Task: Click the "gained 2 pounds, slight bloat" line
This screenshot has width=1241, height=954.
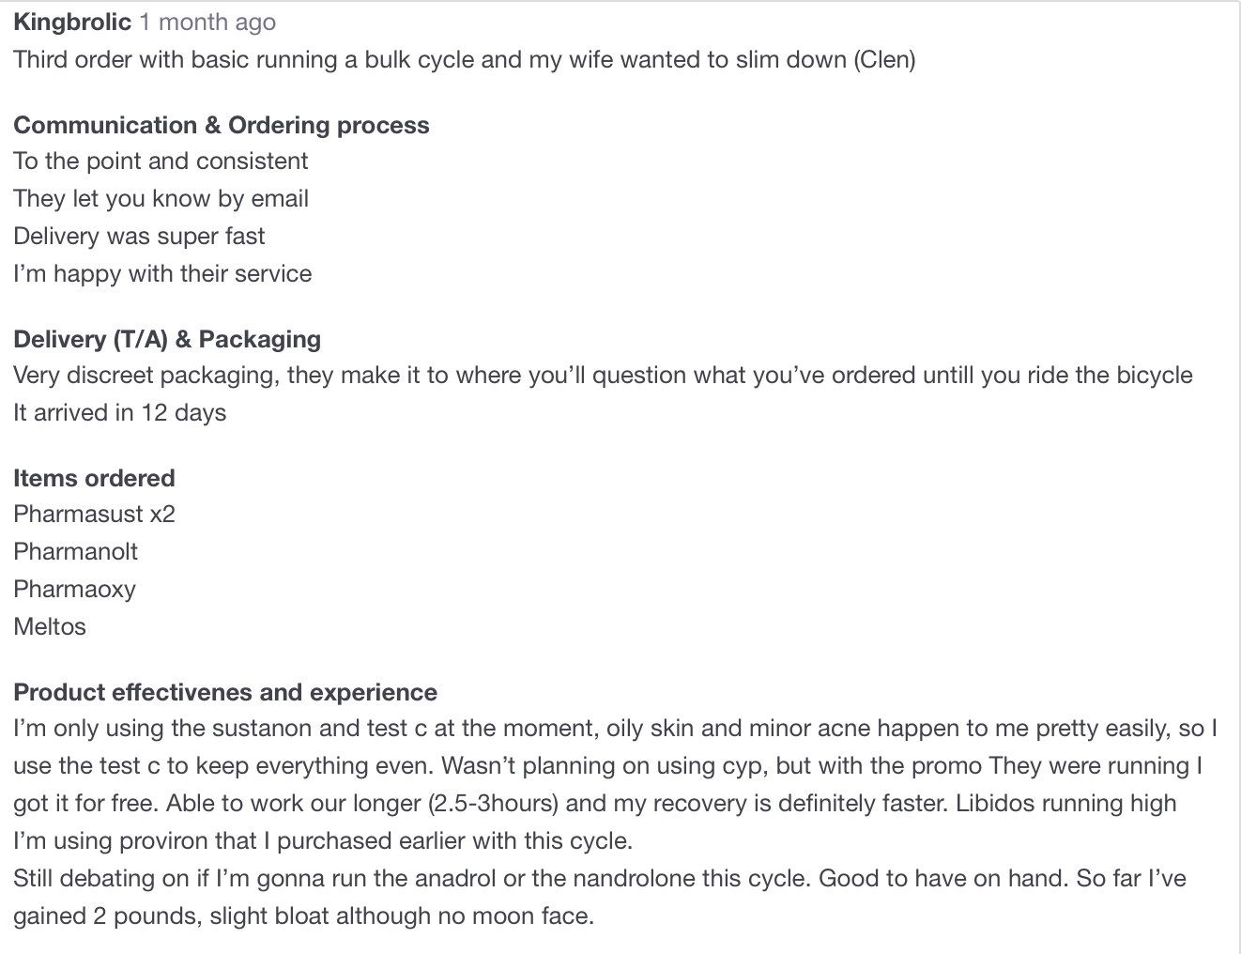Action: [303, 916]
